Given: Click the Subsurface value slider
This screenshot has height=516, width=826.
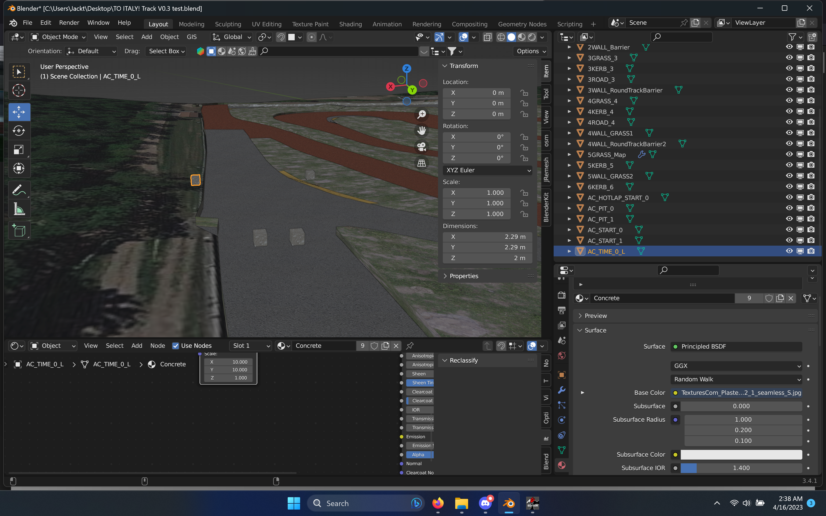Looking at the screenshot, I should tap(741, 406).
